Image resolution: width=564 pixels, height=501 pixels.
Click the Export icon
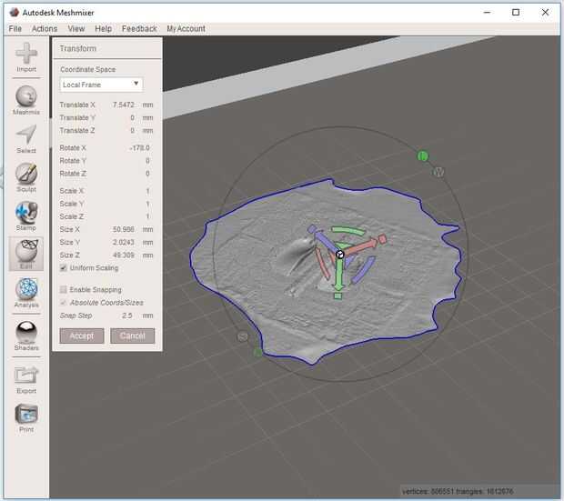point(26,376)
